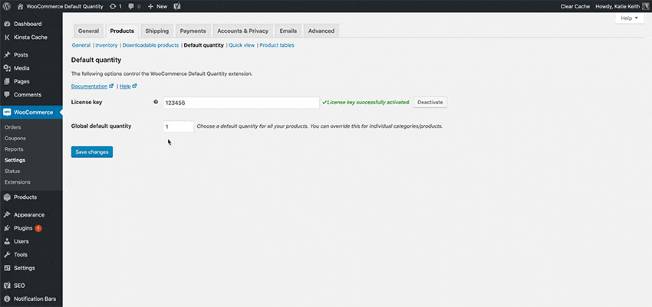652x307 pixels.
Task: Click the Comments bubble icon in sidebar
Action: point(7,95)
